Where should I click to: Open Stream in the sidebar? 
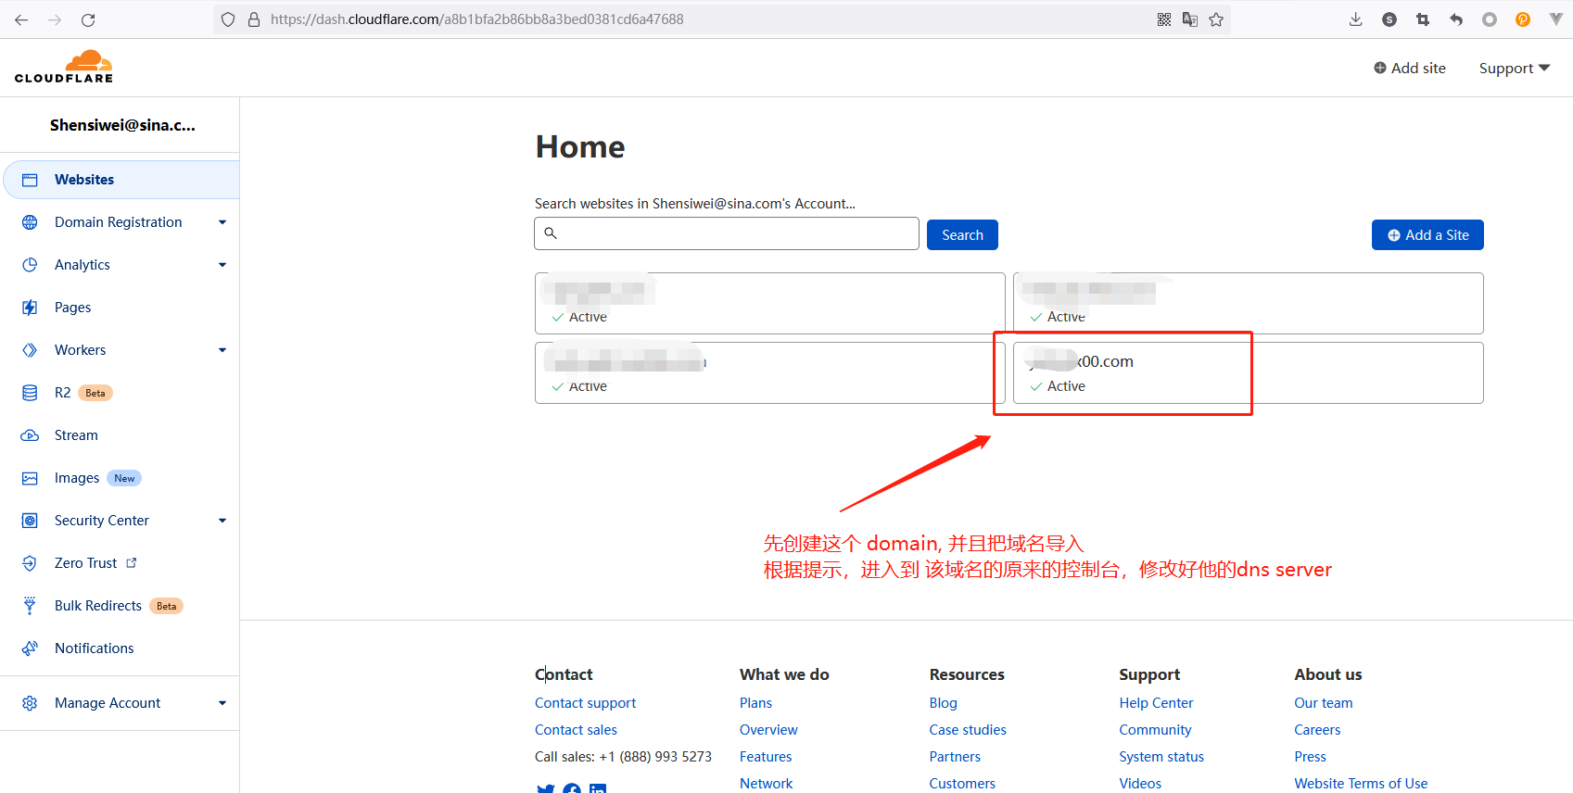pyautogui.click(x=76, y=435)
